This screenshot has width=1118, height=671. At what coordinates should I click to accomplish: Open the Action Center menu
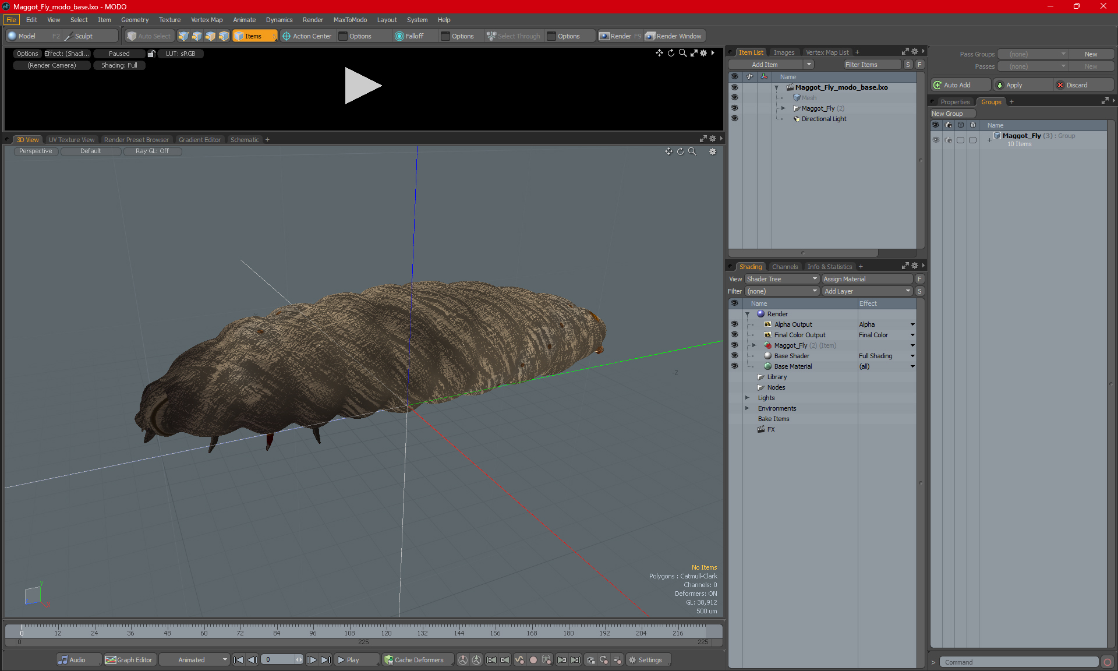[307, 36]
